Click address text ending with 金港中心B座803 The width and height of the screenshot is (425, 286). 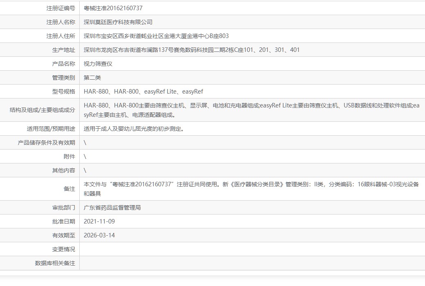tap(156, 36)
